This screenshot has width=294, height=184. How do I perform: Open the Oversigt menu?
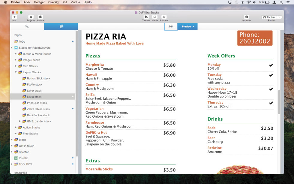54,2
